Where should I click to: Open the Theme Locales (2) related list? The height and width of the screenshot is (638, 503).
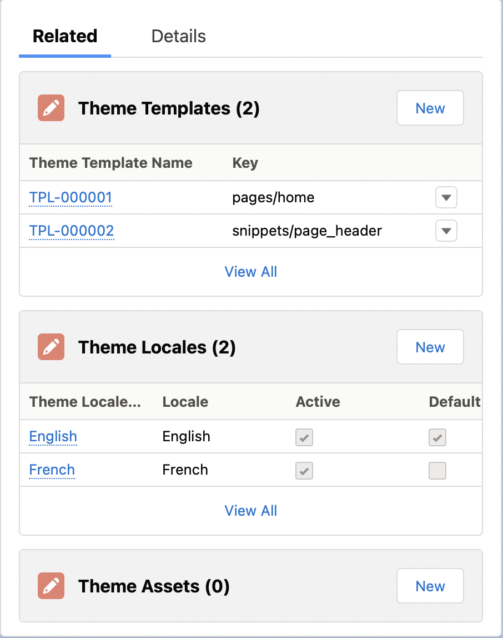click(157, 347)
